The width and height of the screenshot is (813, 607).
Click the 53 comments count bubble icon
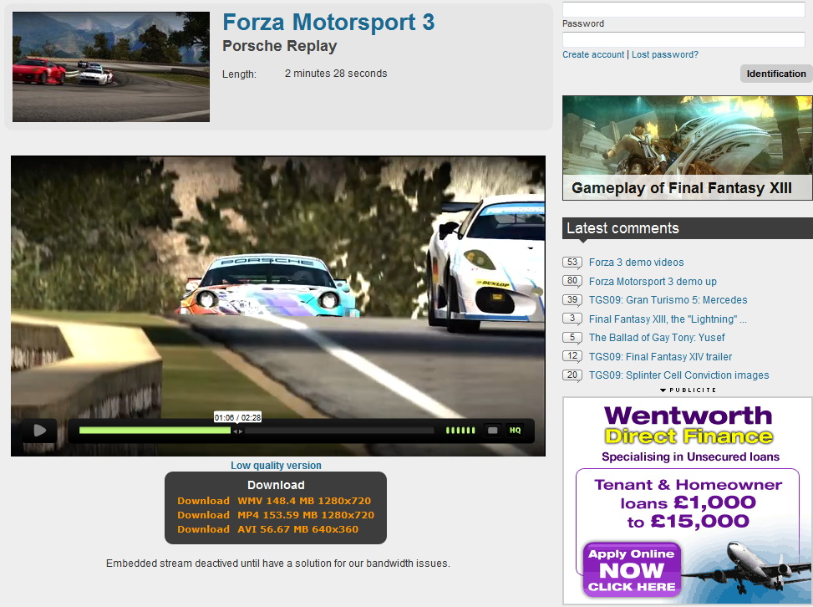click(572, 263)
